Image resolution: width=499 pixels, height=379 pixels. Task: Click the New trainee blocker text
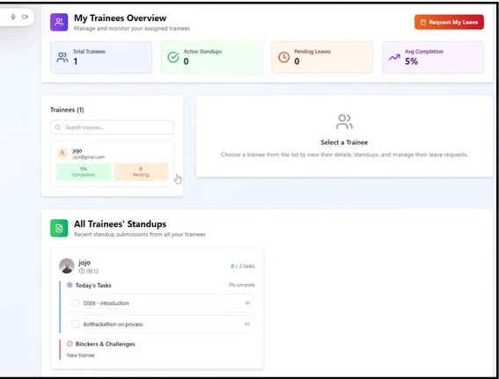80,355
